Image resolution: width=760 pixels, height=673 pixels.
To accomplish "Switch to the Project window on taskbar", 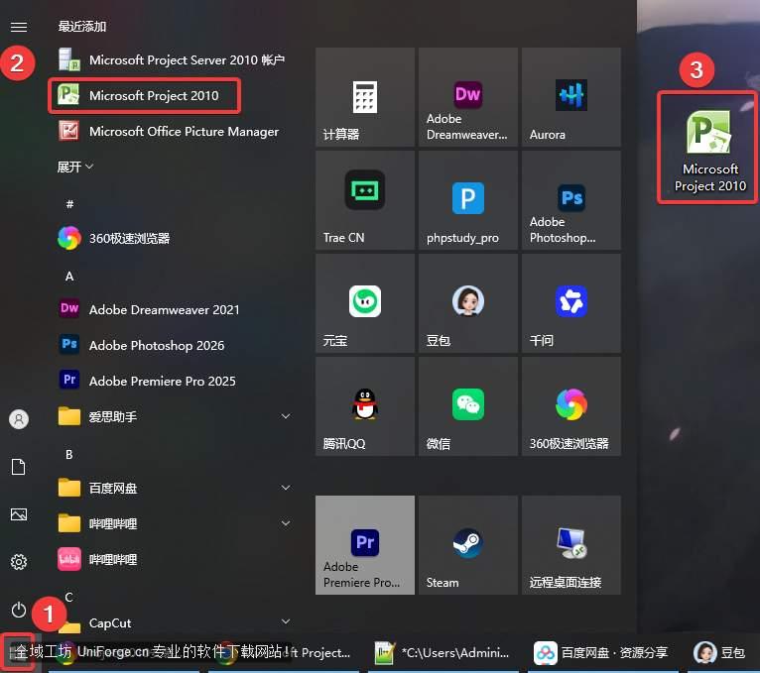I will coord(284,652).
